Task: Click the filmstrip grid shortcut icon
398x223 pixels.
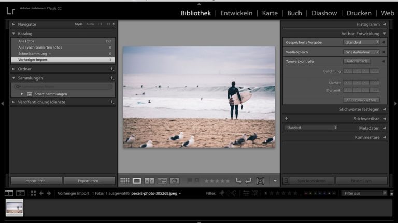Action: tap(33, 193)
